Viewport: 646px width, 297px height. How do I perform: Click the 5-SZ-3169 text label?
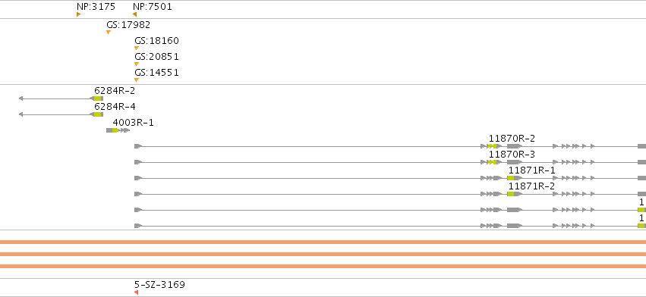tap(159, 285)
